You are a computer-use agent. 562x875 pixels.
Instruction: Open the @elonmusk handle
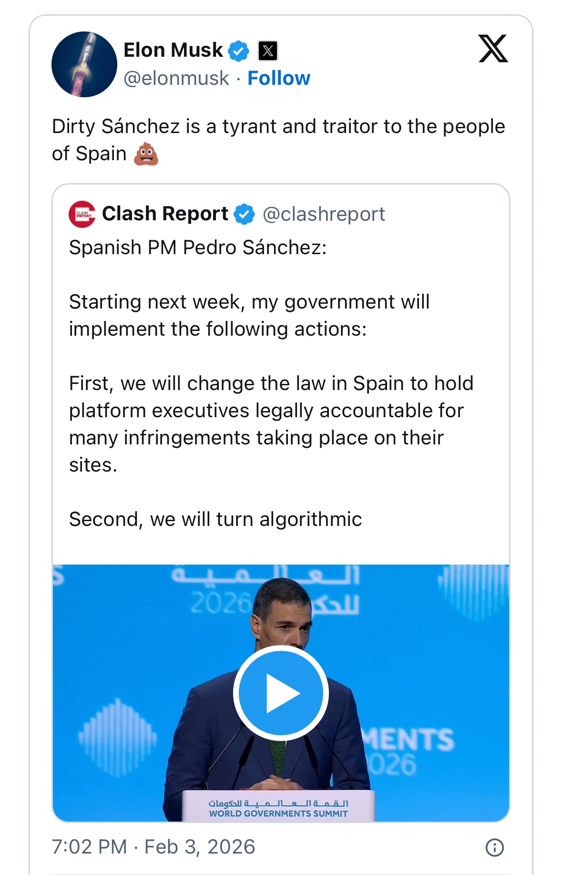pos(176,78)
